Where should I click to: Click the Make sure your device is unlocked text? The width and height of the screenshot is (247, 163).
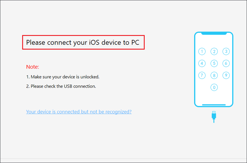[x=63, y=77]
